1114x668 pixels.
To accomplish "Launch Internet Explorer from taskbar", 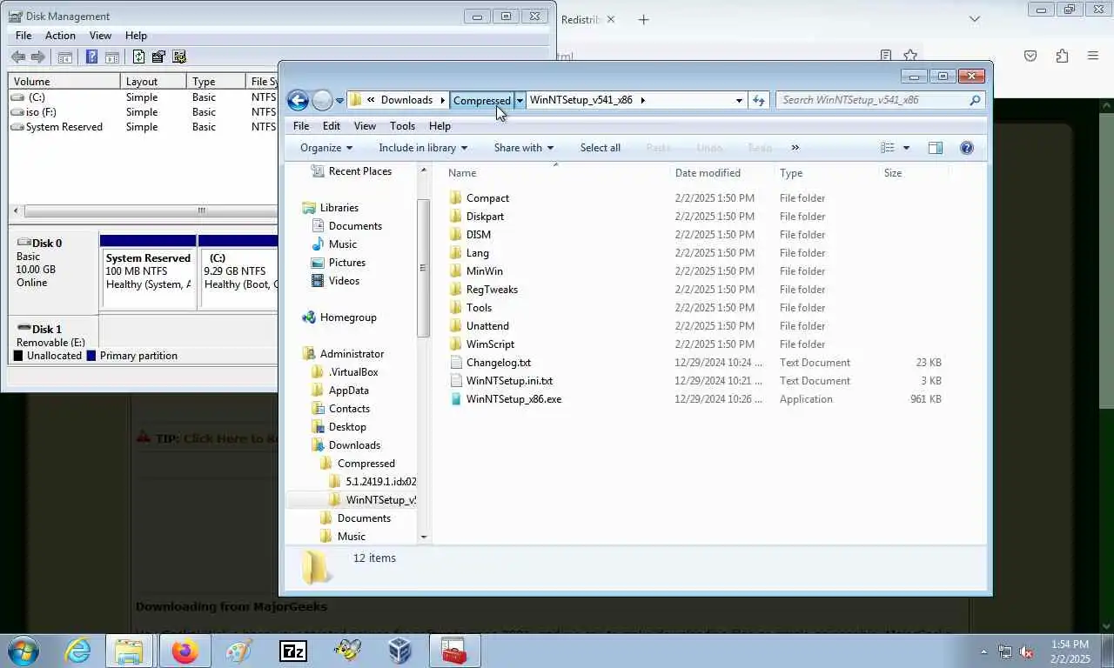I will [77, 651].
